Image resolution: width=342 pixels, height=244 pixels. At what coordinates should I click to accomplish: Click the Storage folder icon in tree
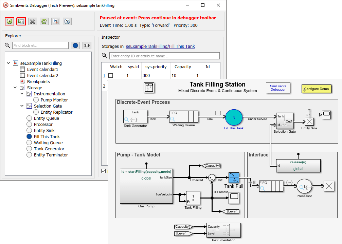[22, 88]
